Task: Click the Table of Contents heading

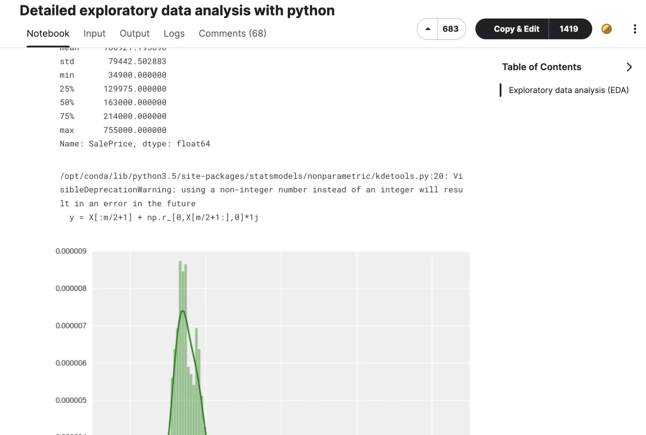Action: (541, 67)
